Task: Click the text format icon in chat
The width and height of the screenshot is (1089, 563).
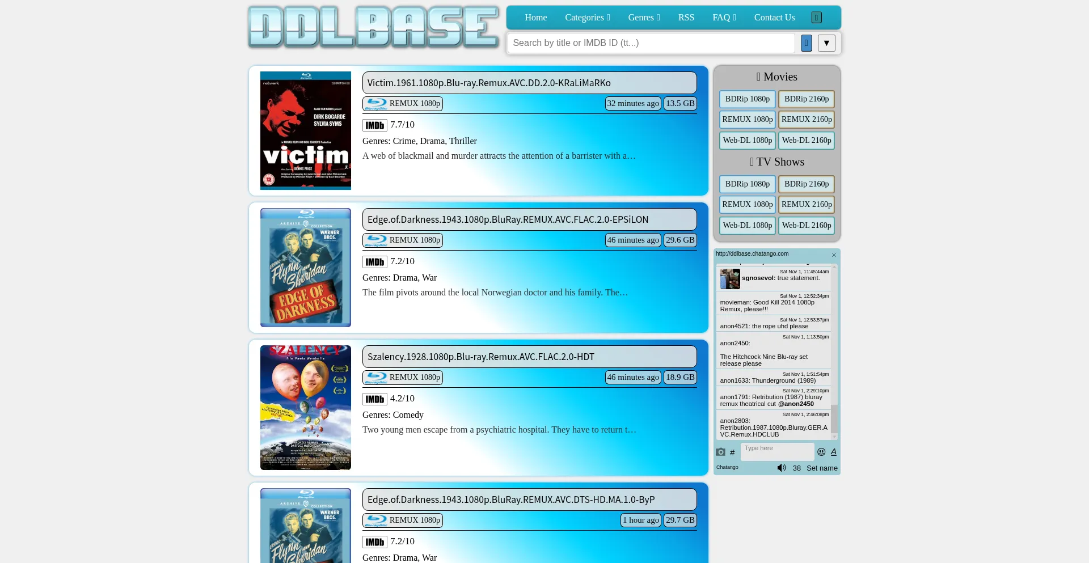Action: coord(833,452)
